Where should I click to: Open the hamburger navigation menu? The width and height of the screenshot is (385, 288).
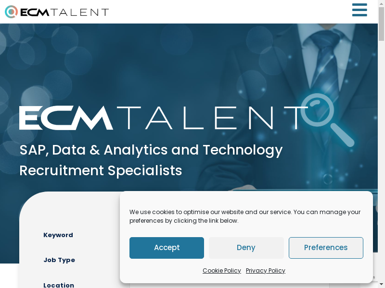pyautogui.click(x=359, y=10)
